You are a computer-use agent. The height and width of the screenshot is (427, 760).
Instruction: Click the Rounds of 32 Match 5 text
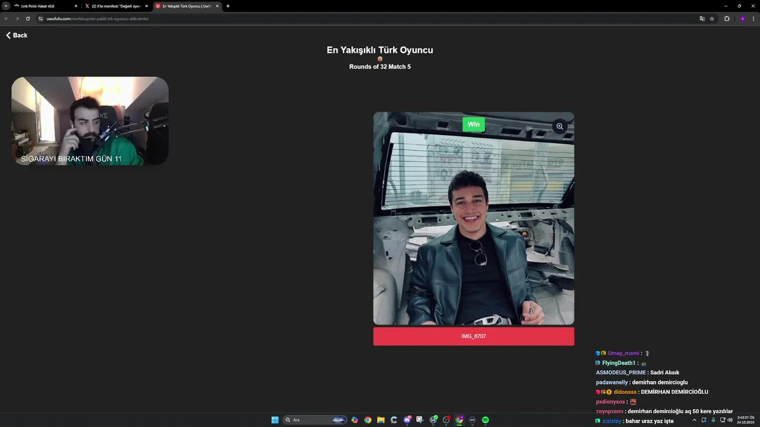(380, 67)
